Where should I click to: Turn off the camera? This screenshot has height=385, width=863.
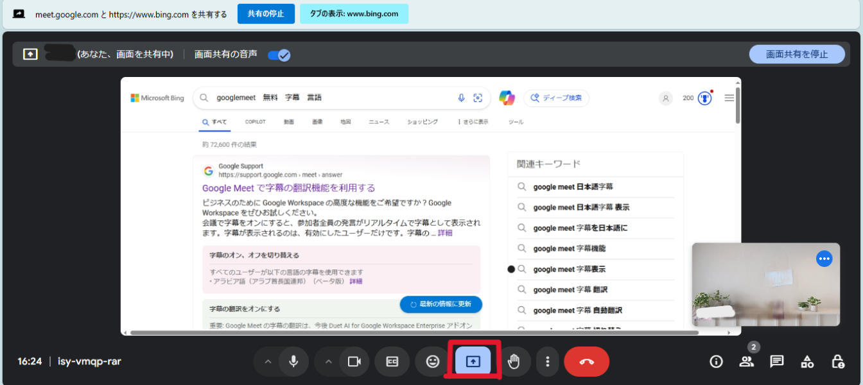[x=354, y=361]
